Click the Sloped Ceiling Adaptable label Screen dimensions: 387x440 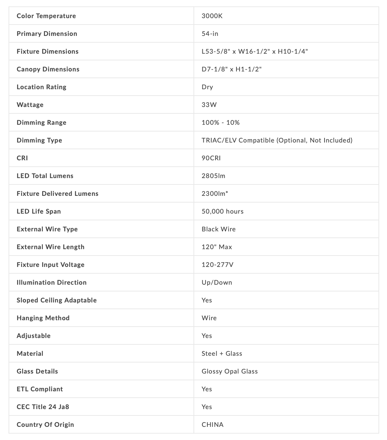[x=57, y=300]
